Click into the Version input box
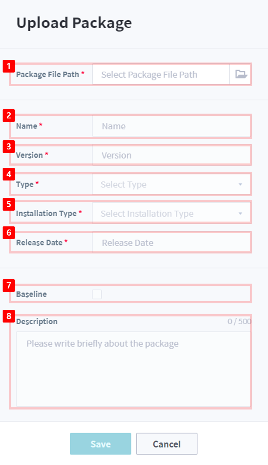This screenshot has height=465, width=268. (x=171, y=155)
